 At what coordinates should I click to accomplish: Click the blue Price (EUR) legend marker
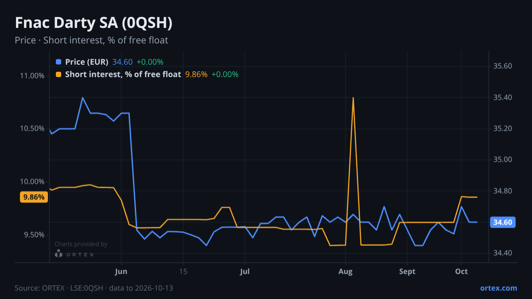point(59,62)
